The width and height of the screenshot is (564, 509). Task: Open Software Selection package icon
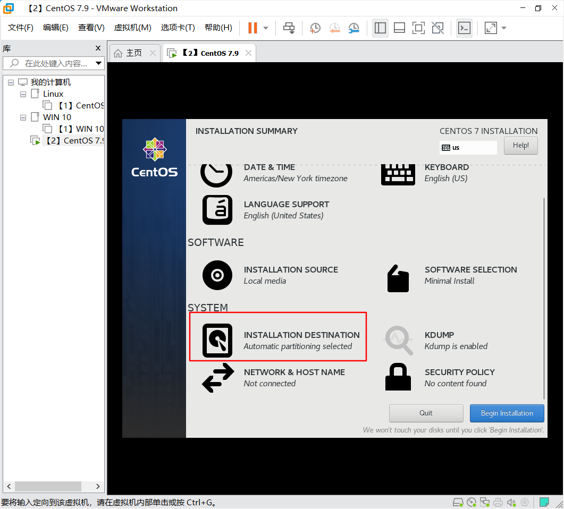398,278
